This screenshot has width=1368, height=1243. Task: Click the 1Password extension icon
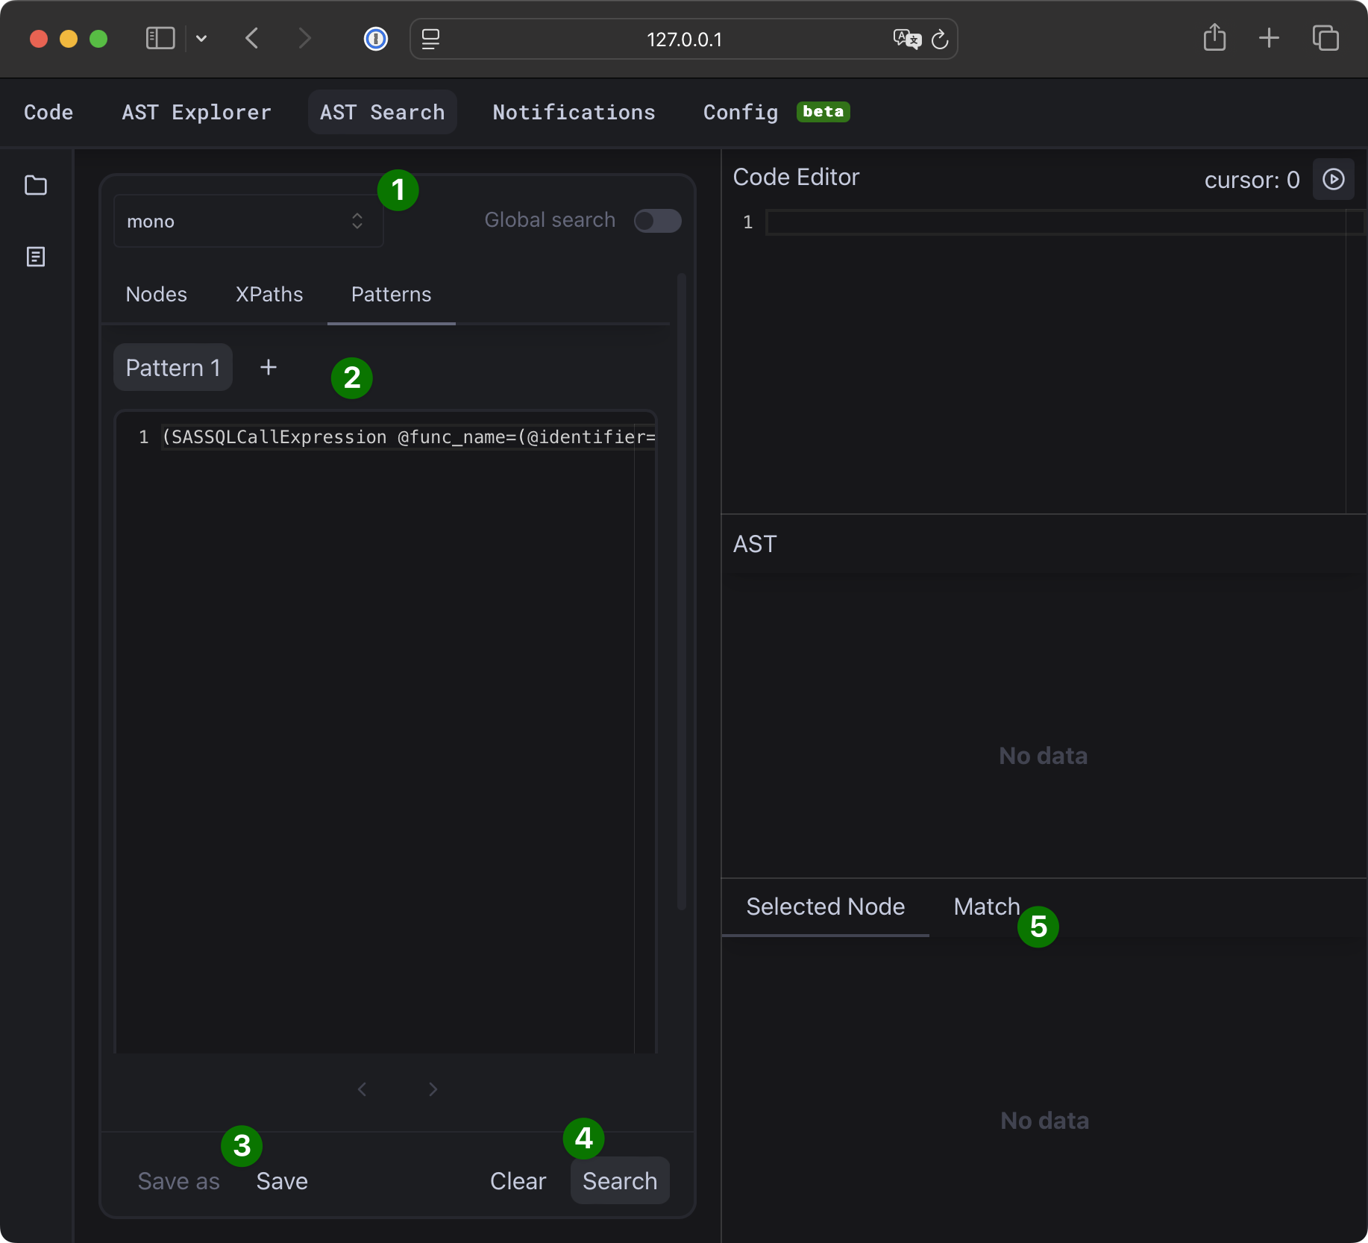(x=375, y=39)
